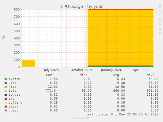Select the 'user' legend label

pos(12,83)
